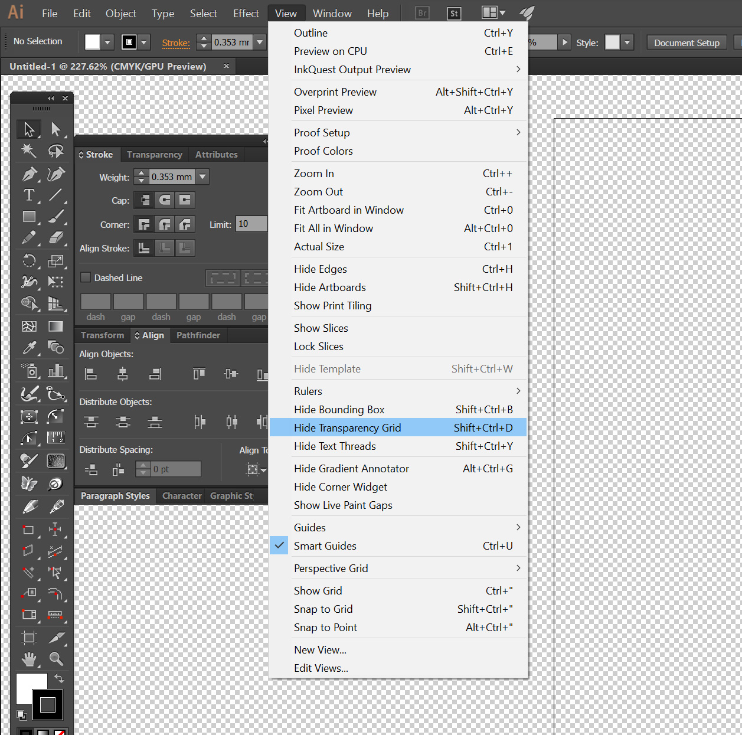Choose New View… entry

click(x=398, y=650)
